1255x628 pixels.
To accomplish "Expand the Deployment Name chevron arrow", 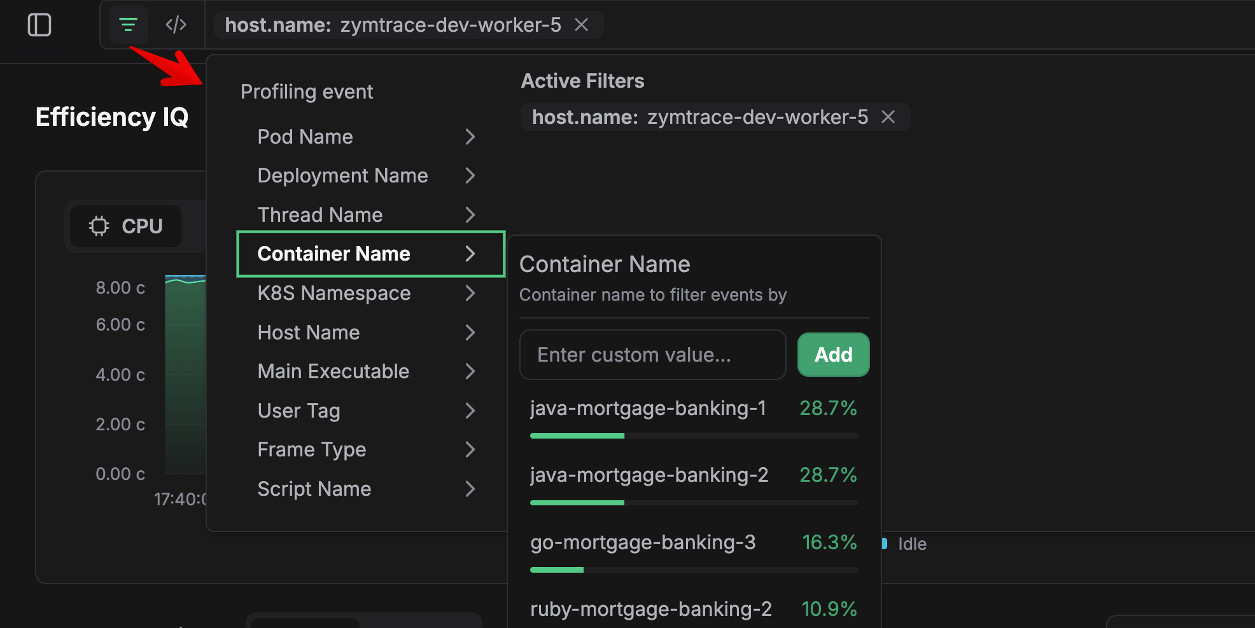I will click(x=470, y=175).
